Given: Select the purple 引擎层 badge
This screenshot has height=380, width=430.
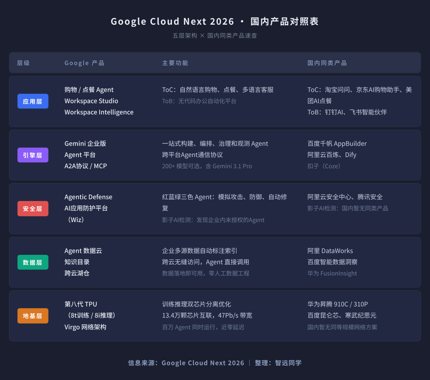Looking at the screenshot, I should 33,155.
